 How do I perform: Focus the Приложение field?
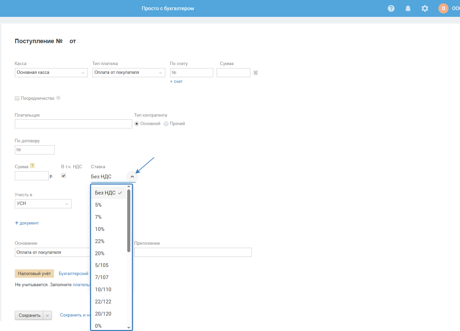tap(193, 252)
